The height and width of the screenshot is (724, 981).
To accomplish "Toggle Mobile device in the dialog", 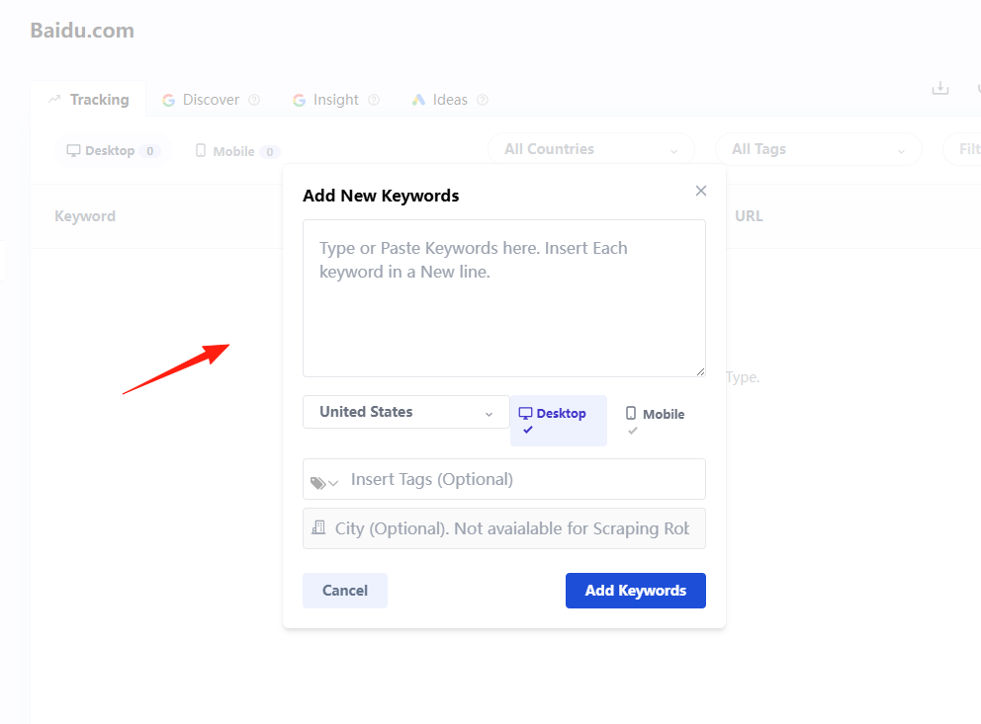I will point(655,421).
